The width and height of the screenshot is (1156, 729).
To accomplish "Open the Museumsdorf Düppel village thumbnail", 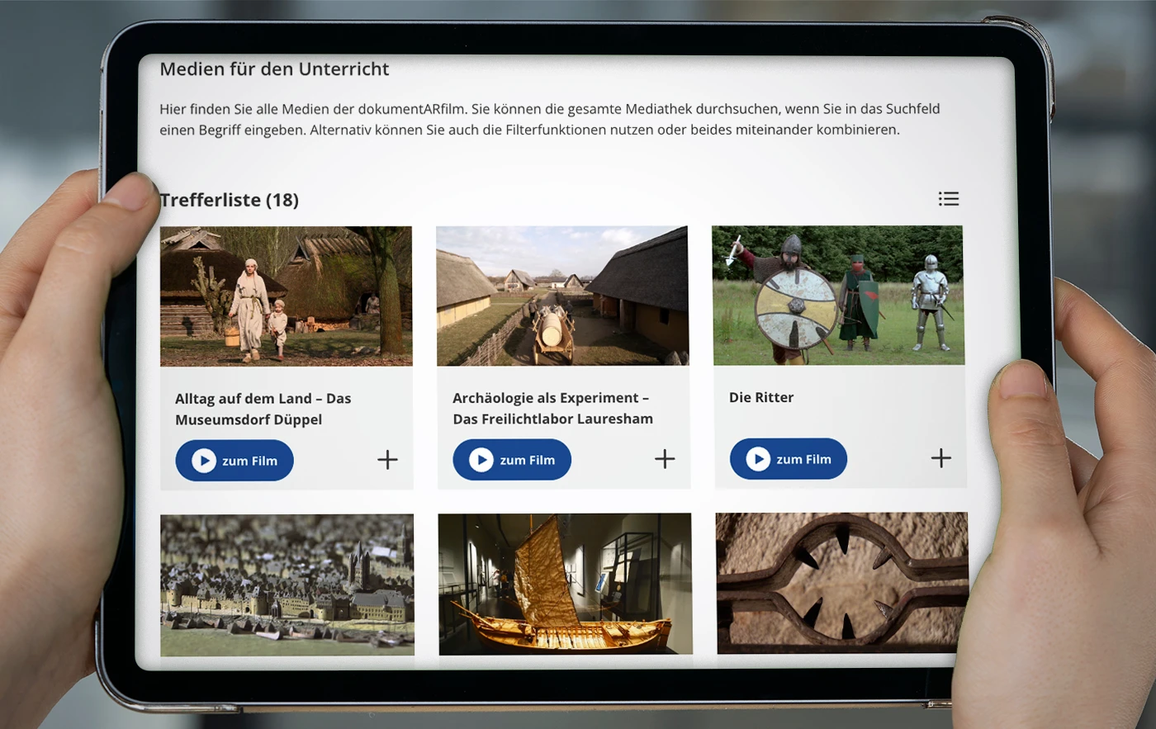I will (x=286, y=296).
